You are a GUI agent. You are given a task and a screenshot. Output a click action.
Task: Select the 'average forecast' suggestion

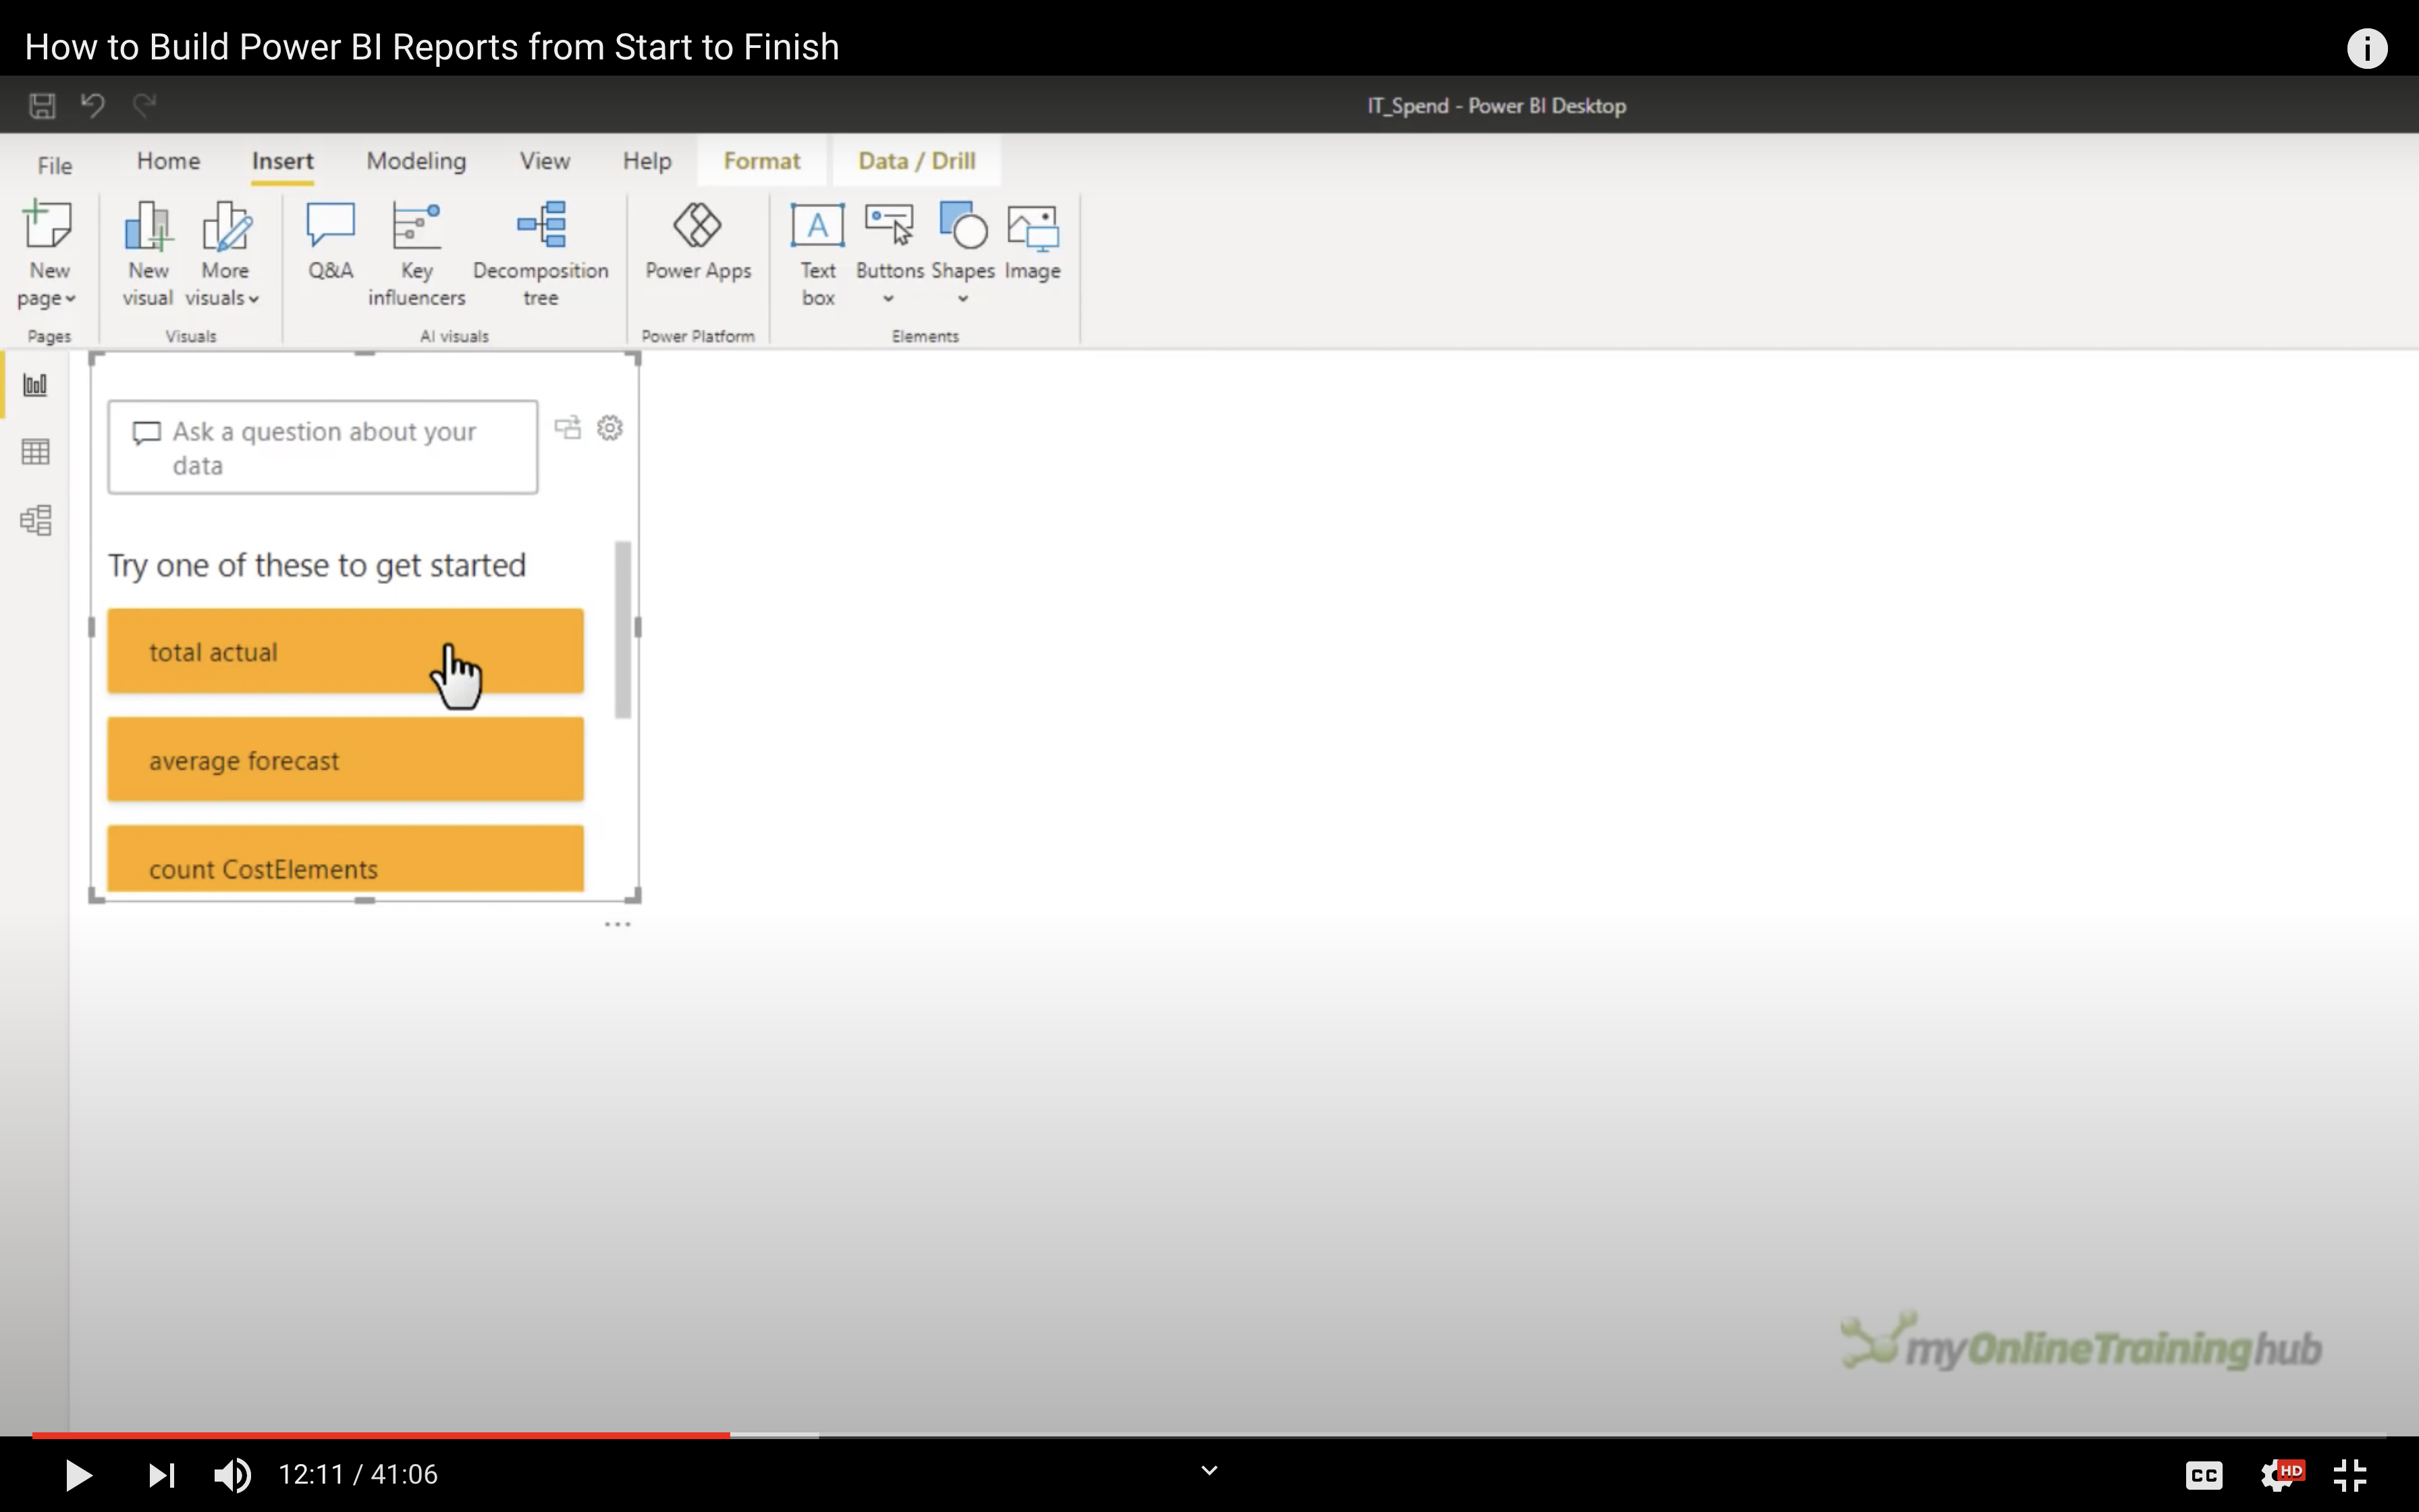click(x=345, y=760)
